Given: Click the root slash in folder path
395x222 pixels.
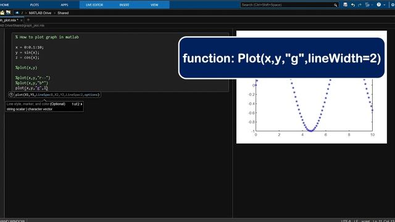Looking at the screenshot, I should pos(22,13).
